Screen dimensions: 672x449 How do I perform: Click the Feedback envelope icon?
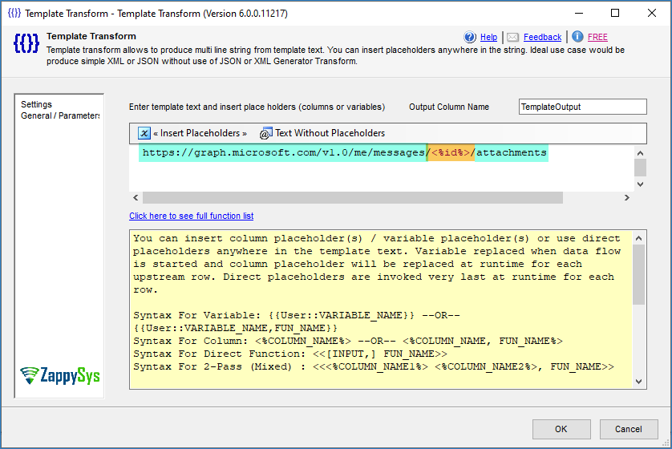pos(513,37)
